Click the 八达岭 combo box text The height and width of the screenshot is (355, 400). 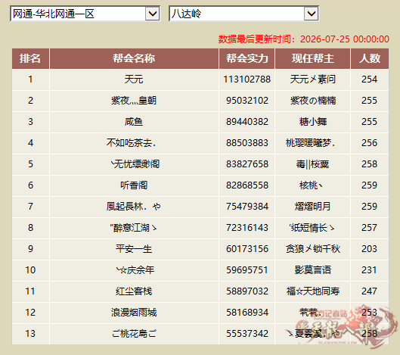pos(187,14)
